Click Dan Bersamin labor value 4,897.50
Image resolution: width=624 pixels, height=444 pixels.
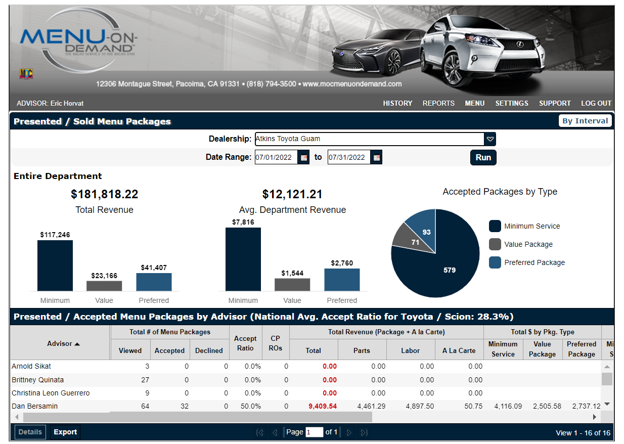[x=420, y=406]
